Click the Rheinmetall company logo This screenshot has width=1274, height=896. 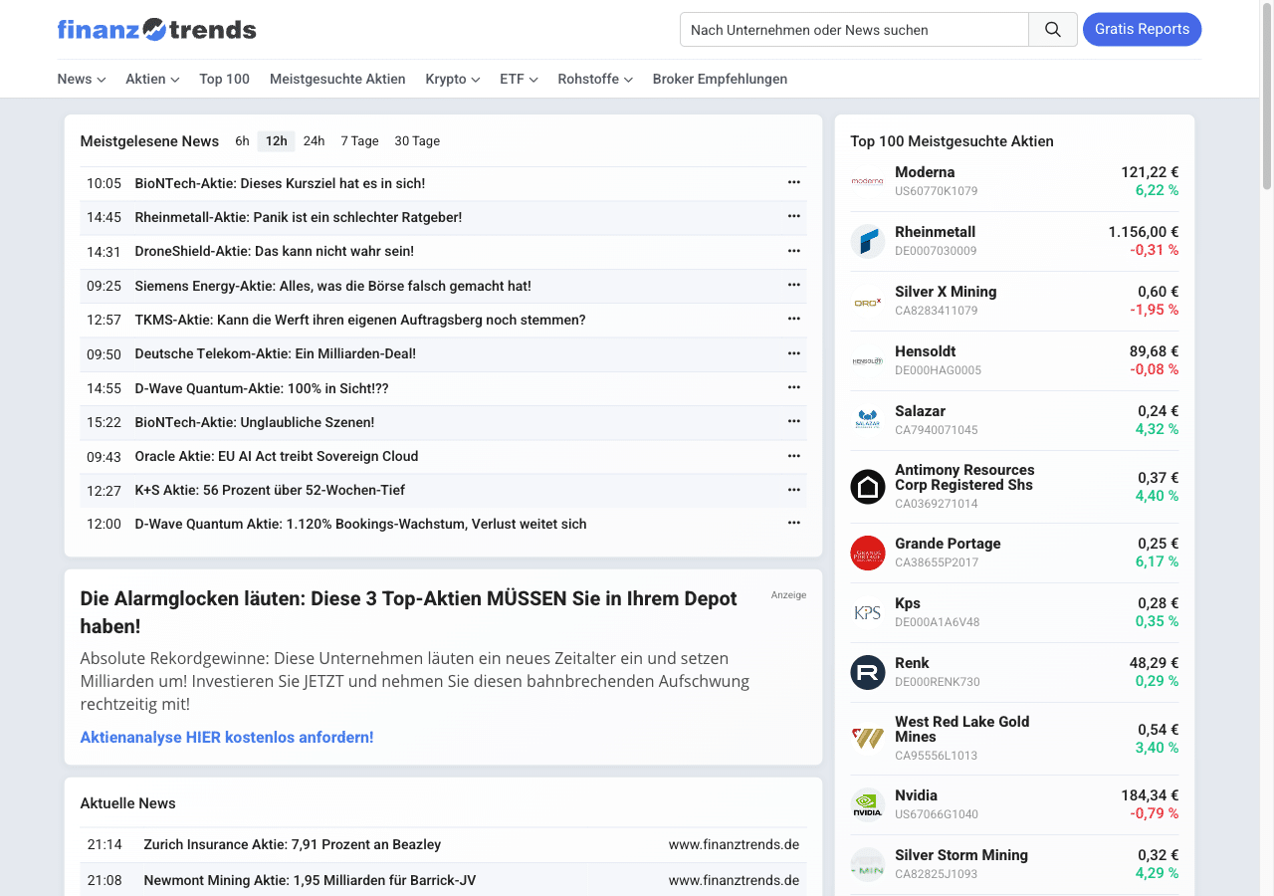tap(868, 241)
